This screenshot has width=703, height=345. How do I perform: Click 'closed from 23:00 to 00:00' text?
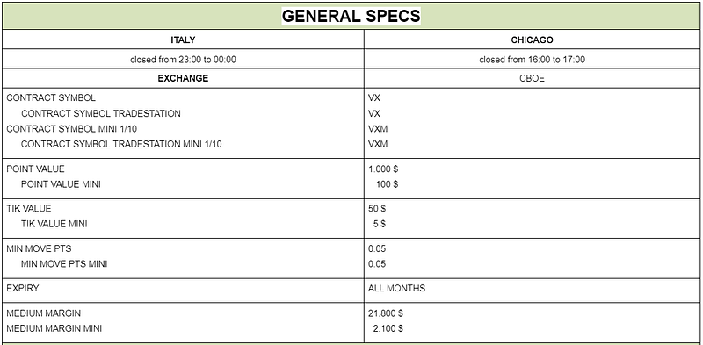point(183,60)
